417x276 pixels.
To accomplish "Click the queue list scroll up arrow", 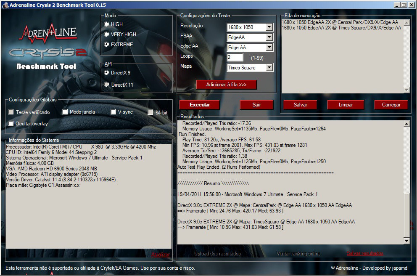I will pyautogui.click(x=406, y=23).
